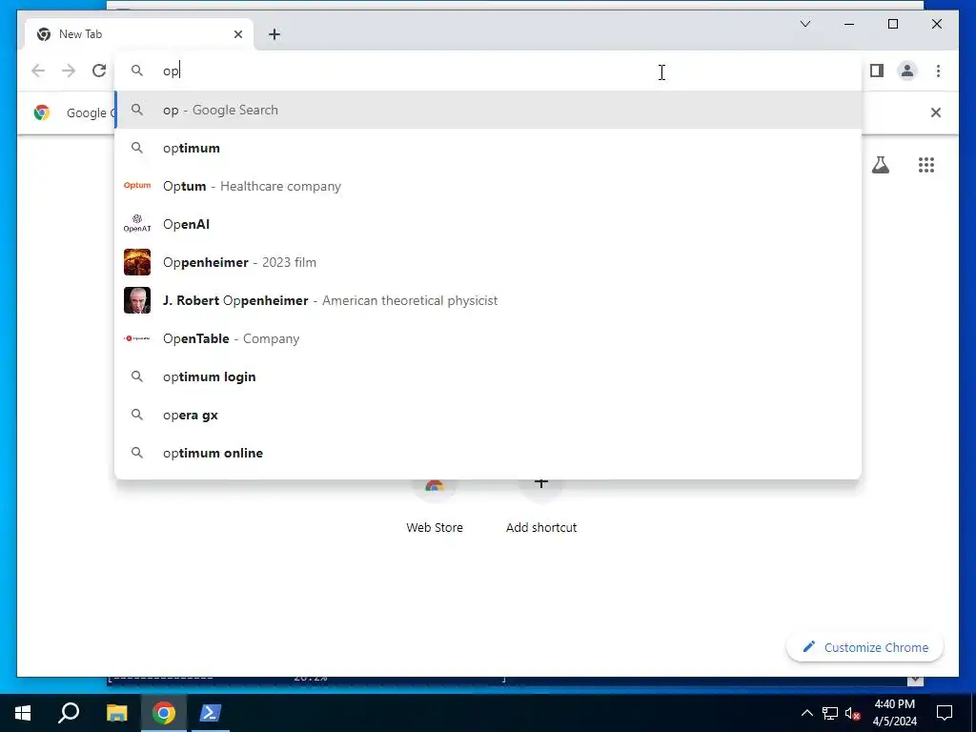
Task: Click the Back navigation arrow
Action: (38, 71)
